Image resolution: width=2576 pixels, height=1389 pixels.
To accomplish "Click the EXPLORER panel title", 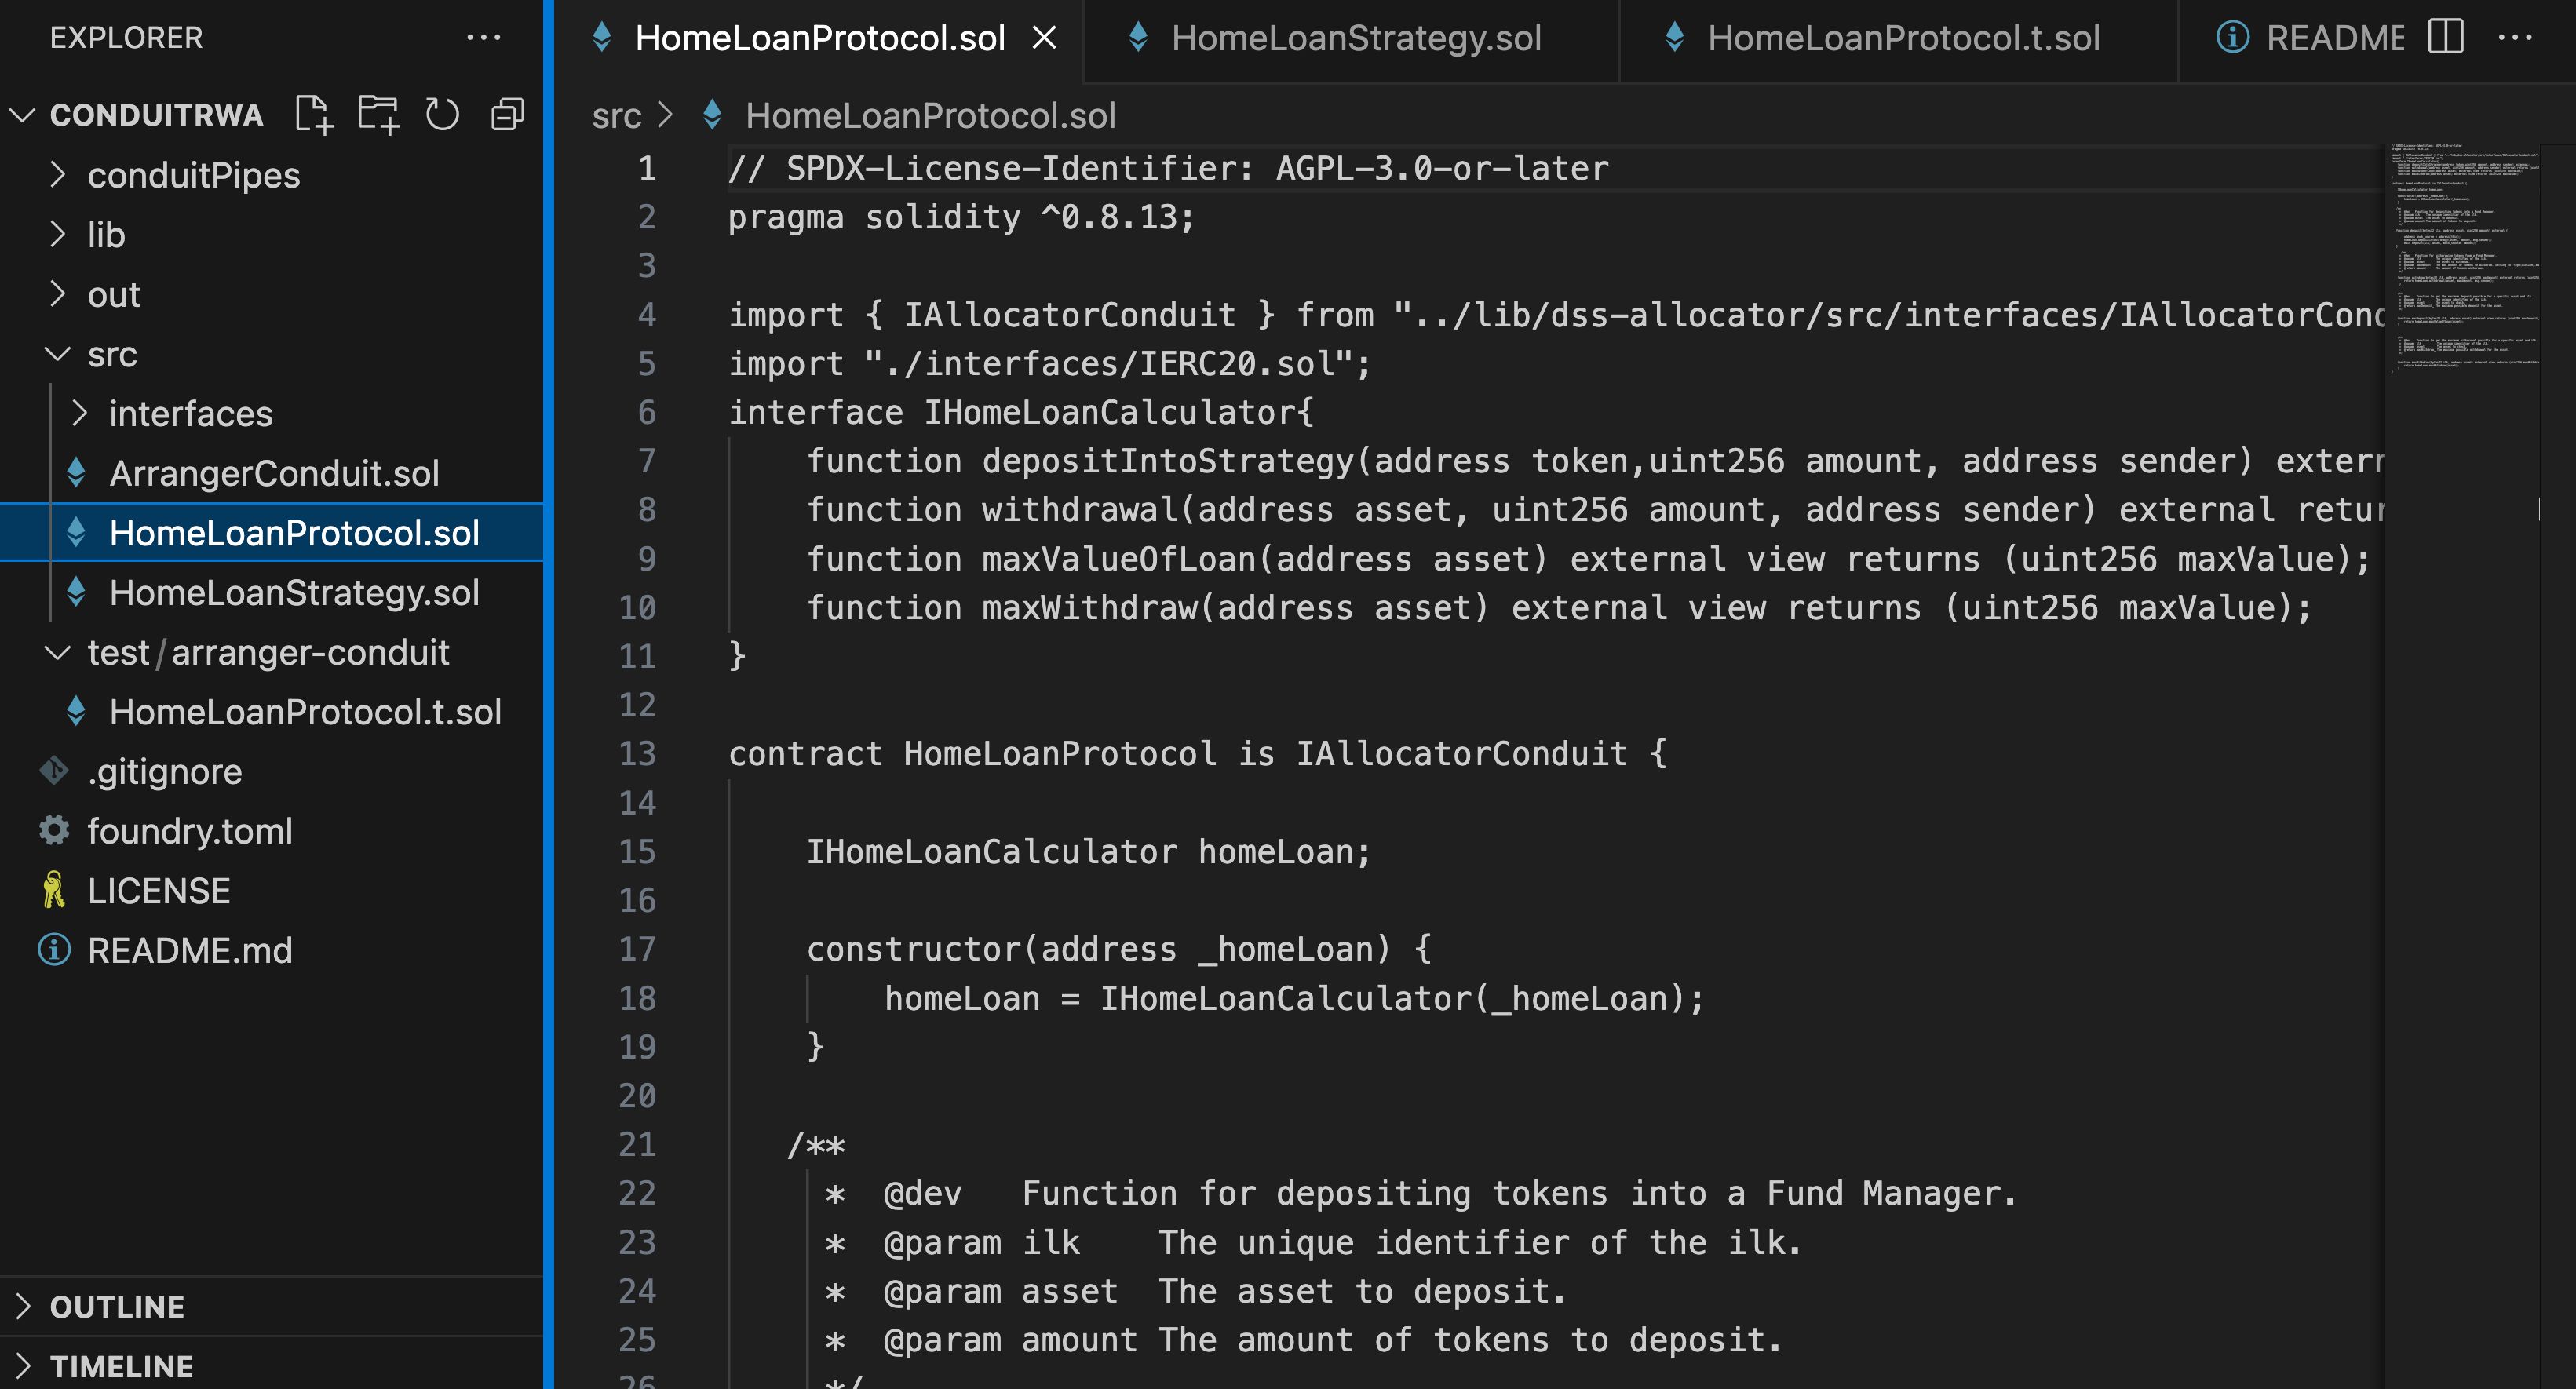I will [126, 38].
